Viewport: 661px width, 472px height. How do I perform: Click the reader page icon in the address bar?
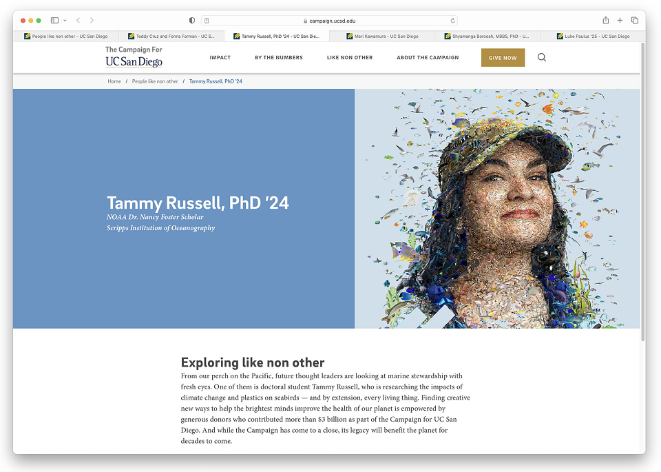point(207,21)
